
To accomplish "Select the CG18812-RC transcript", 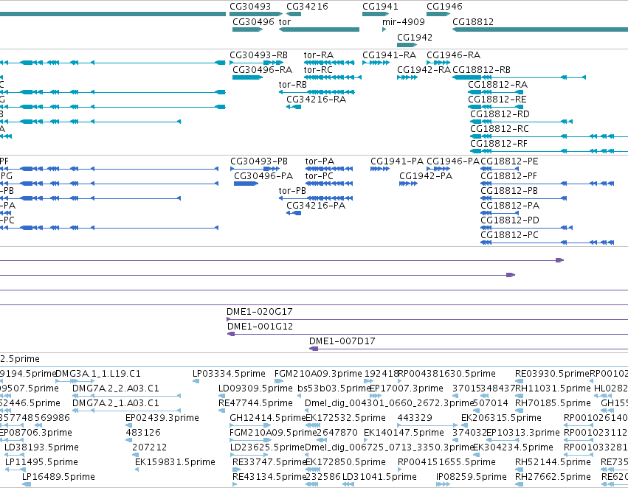I will coord(549,136).
